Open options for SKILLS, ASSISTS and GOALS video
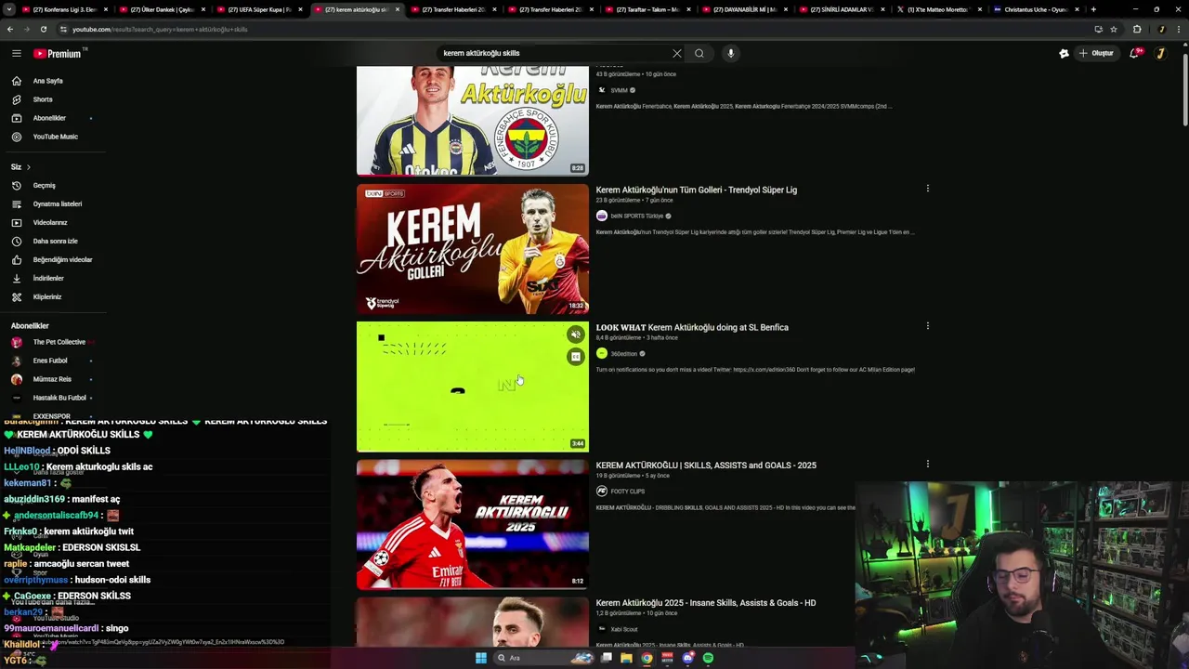Viewport: 1189px width, 669px height. pos(927,464)
